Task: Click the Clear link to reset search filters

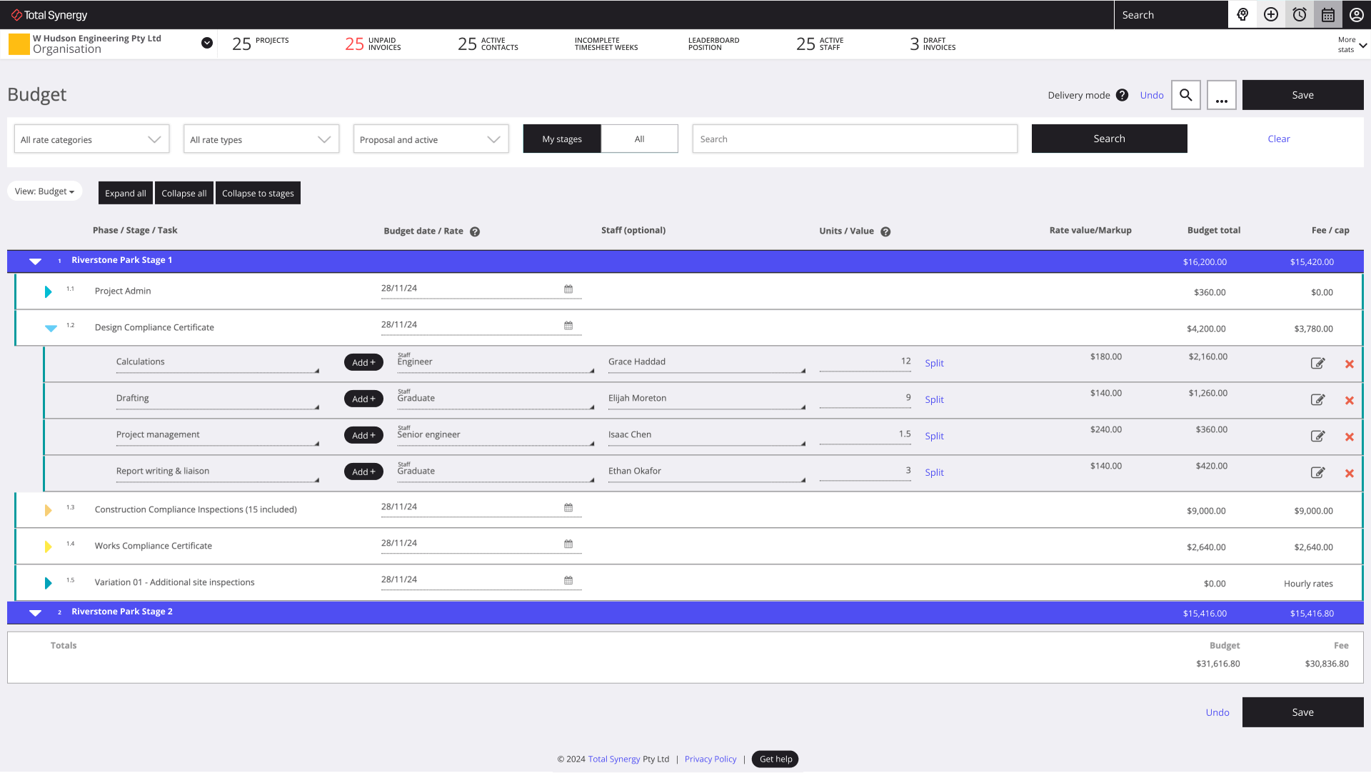Action: click(1279, 139)
